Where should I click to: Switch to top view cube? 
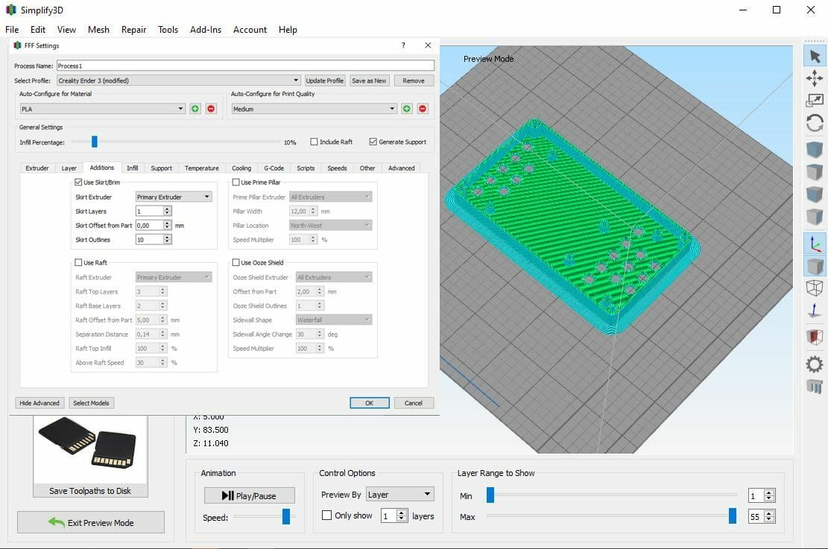coord(815,171)
